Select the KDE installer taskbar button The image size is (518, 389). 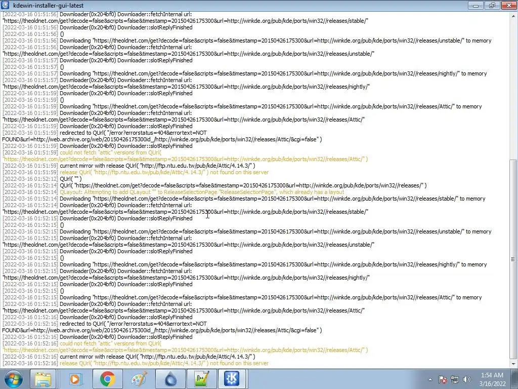(232, 379)
